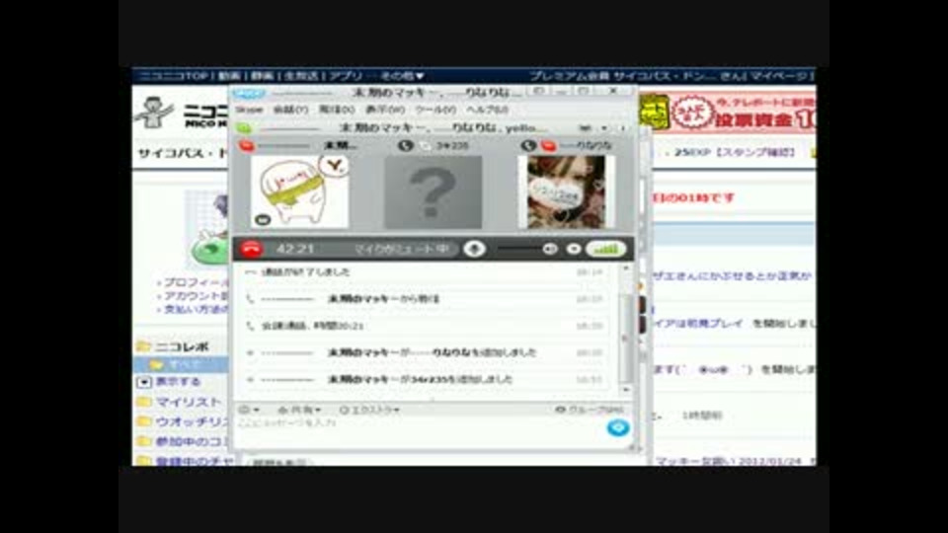Click the グループSMS option above message box
948x533 pixels.
[590, 410]
